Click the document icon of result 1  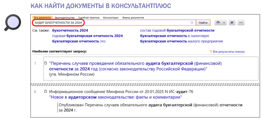[45, 63]
